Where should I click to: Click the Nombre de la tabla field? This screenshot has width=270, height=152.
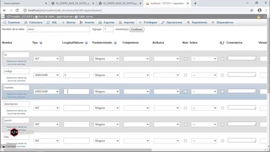[x=58, y=29]
